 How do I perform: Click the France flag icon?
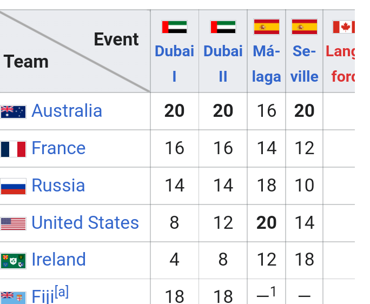[x=13, y=149]
